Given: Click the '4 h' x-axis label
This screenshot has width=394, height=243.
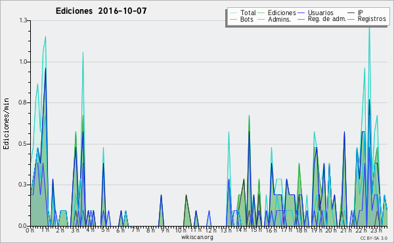Looking at the screenshot, I should (x=91, y=230).
